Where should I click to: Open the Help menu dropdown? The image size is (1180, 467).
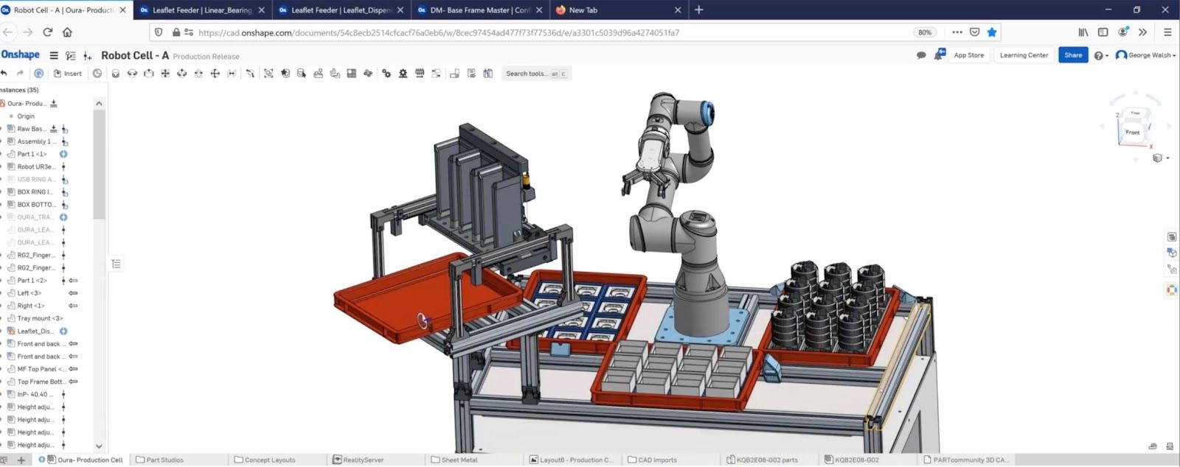(x=1100, y=56)
